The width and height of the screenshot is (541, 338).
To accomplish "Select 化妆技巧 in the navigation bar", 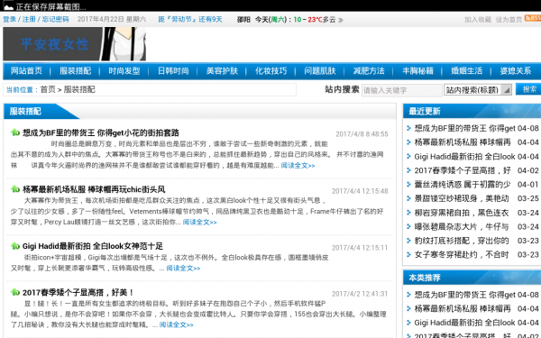I will pos(270,71).
